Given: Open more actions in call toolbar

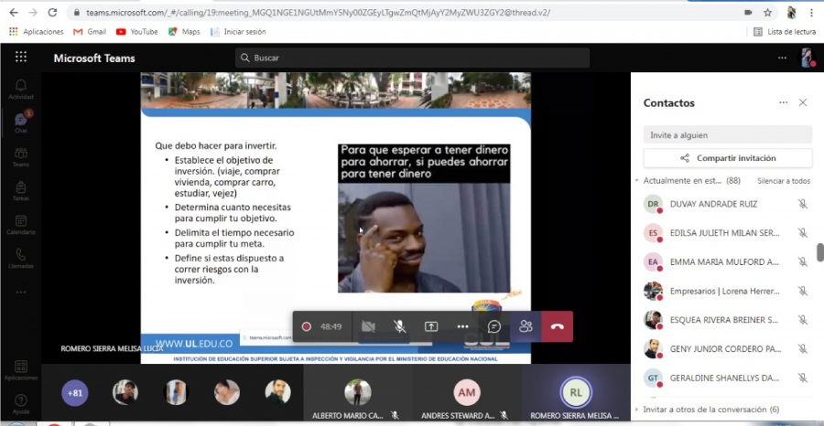Looking at the screenshot, I should point(462,326).
